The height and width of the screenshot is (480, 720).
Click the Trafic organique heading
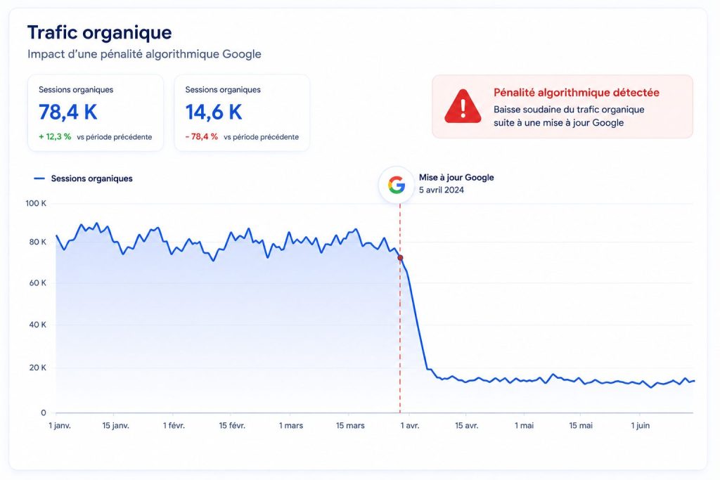click(100, 32)
